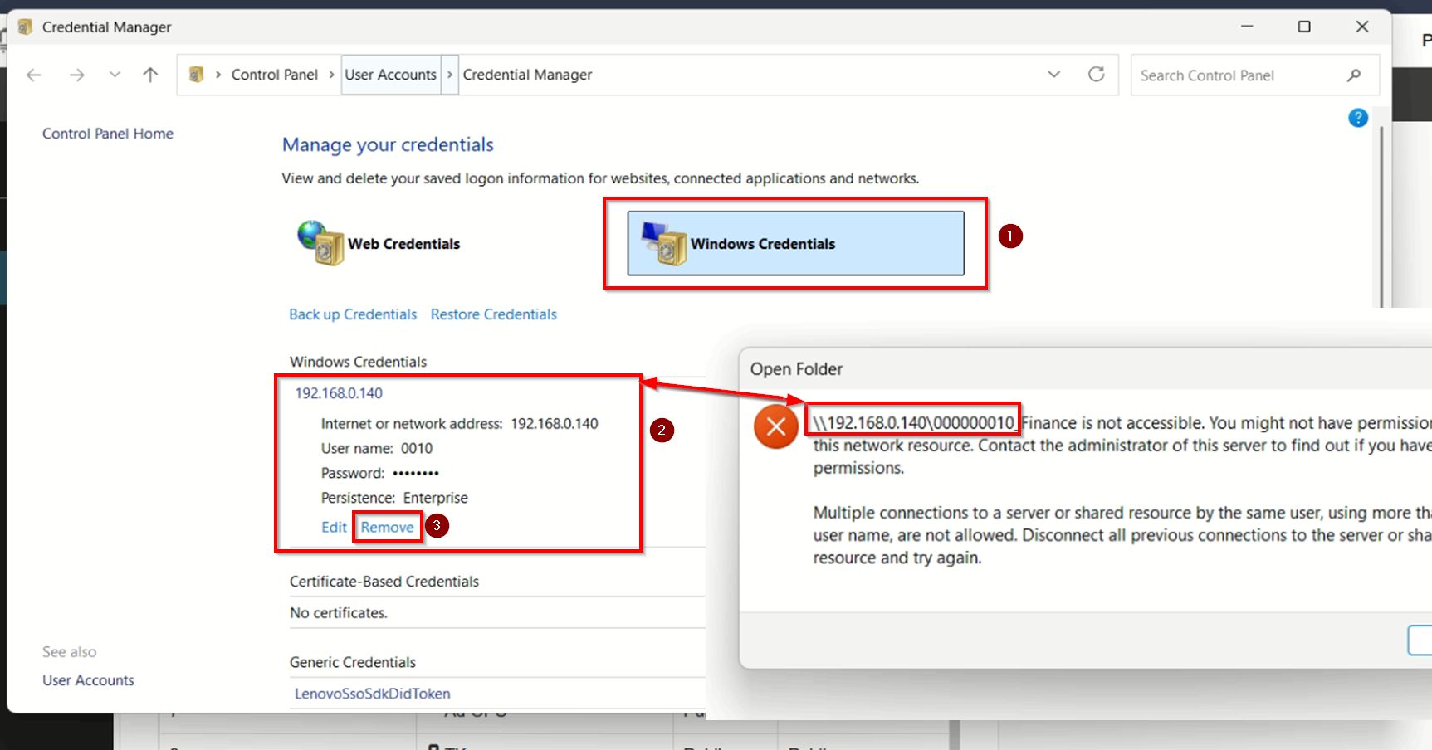Image resolution: width=1432 pixels, height=750 pixels.
Task: Click the Refresh address bar icon
Action: (1096, 75)
